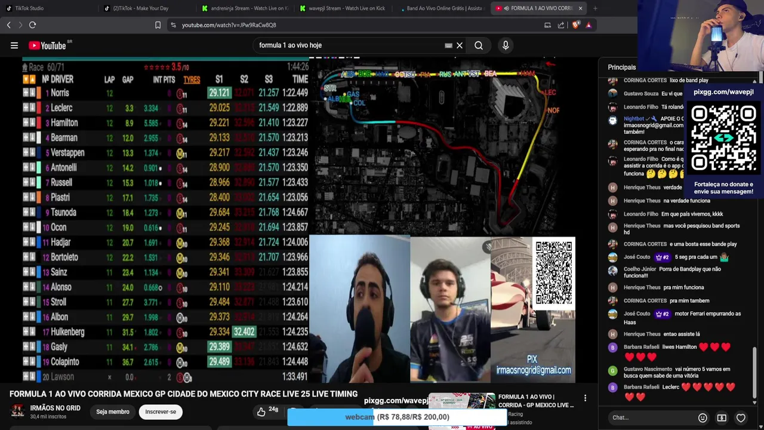Open the Brave Rewards triangle icon

pos(589,25)
